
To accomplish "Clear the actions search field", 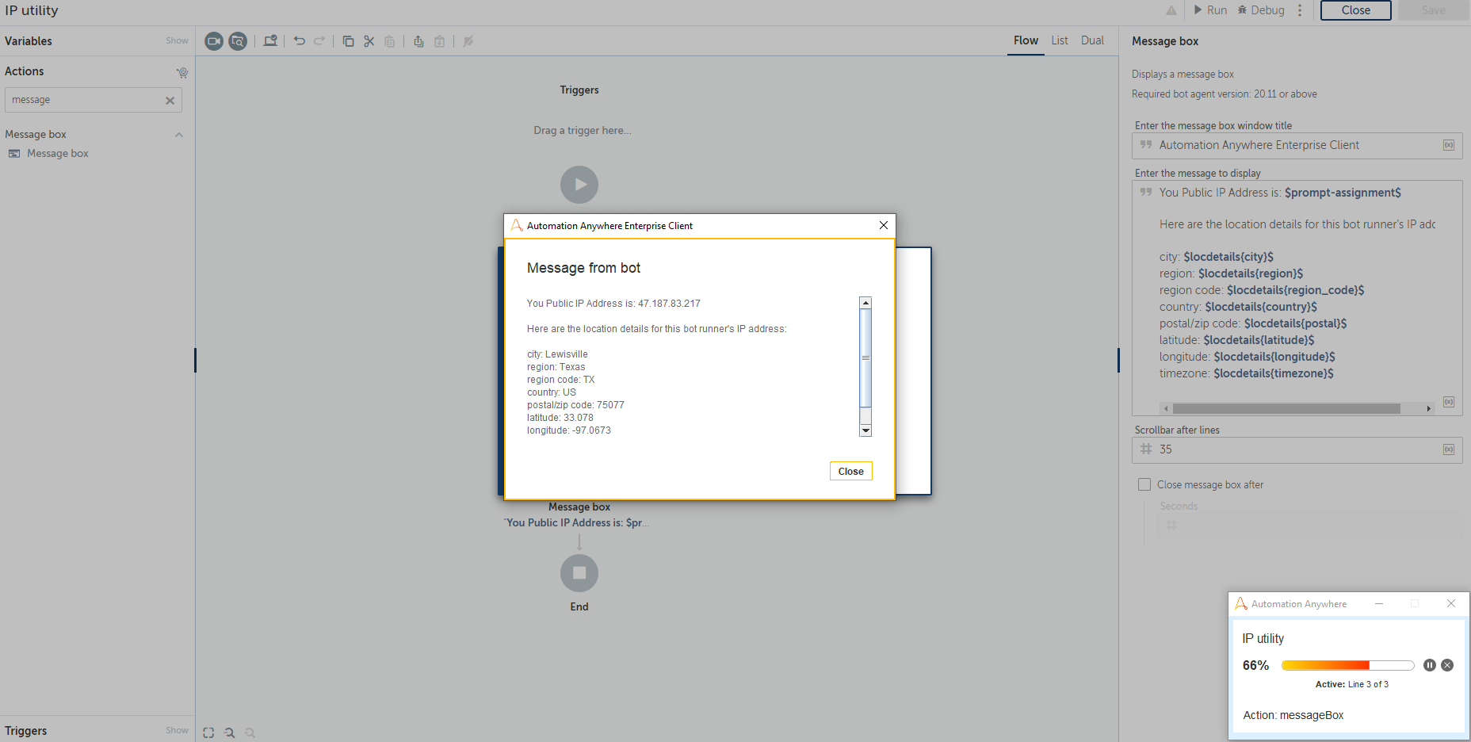I will pos(170,100).
